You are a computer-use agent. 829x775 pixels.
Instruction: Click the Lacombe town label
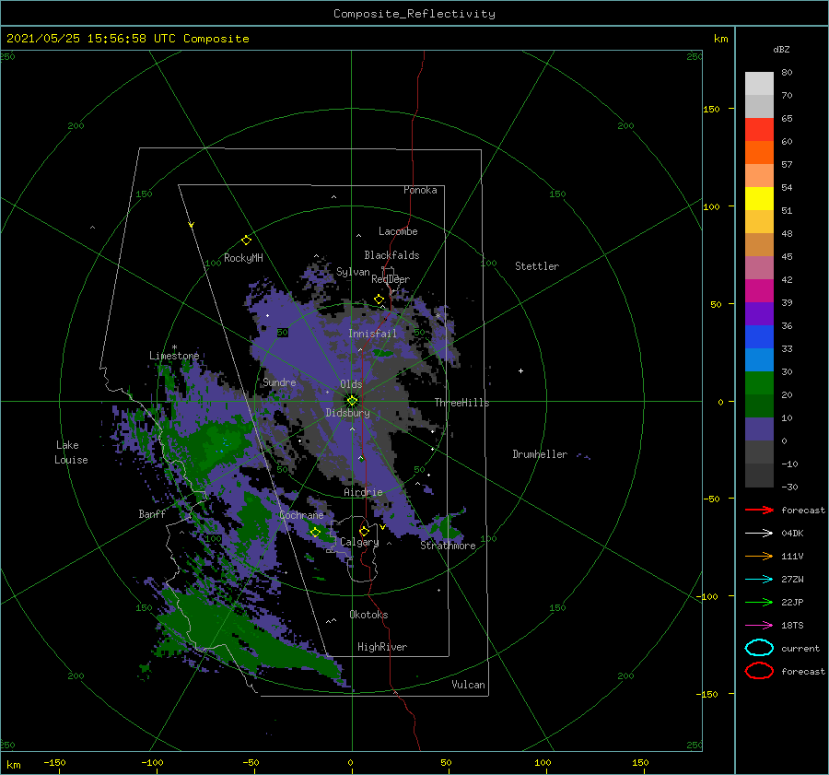pos(398,231)
